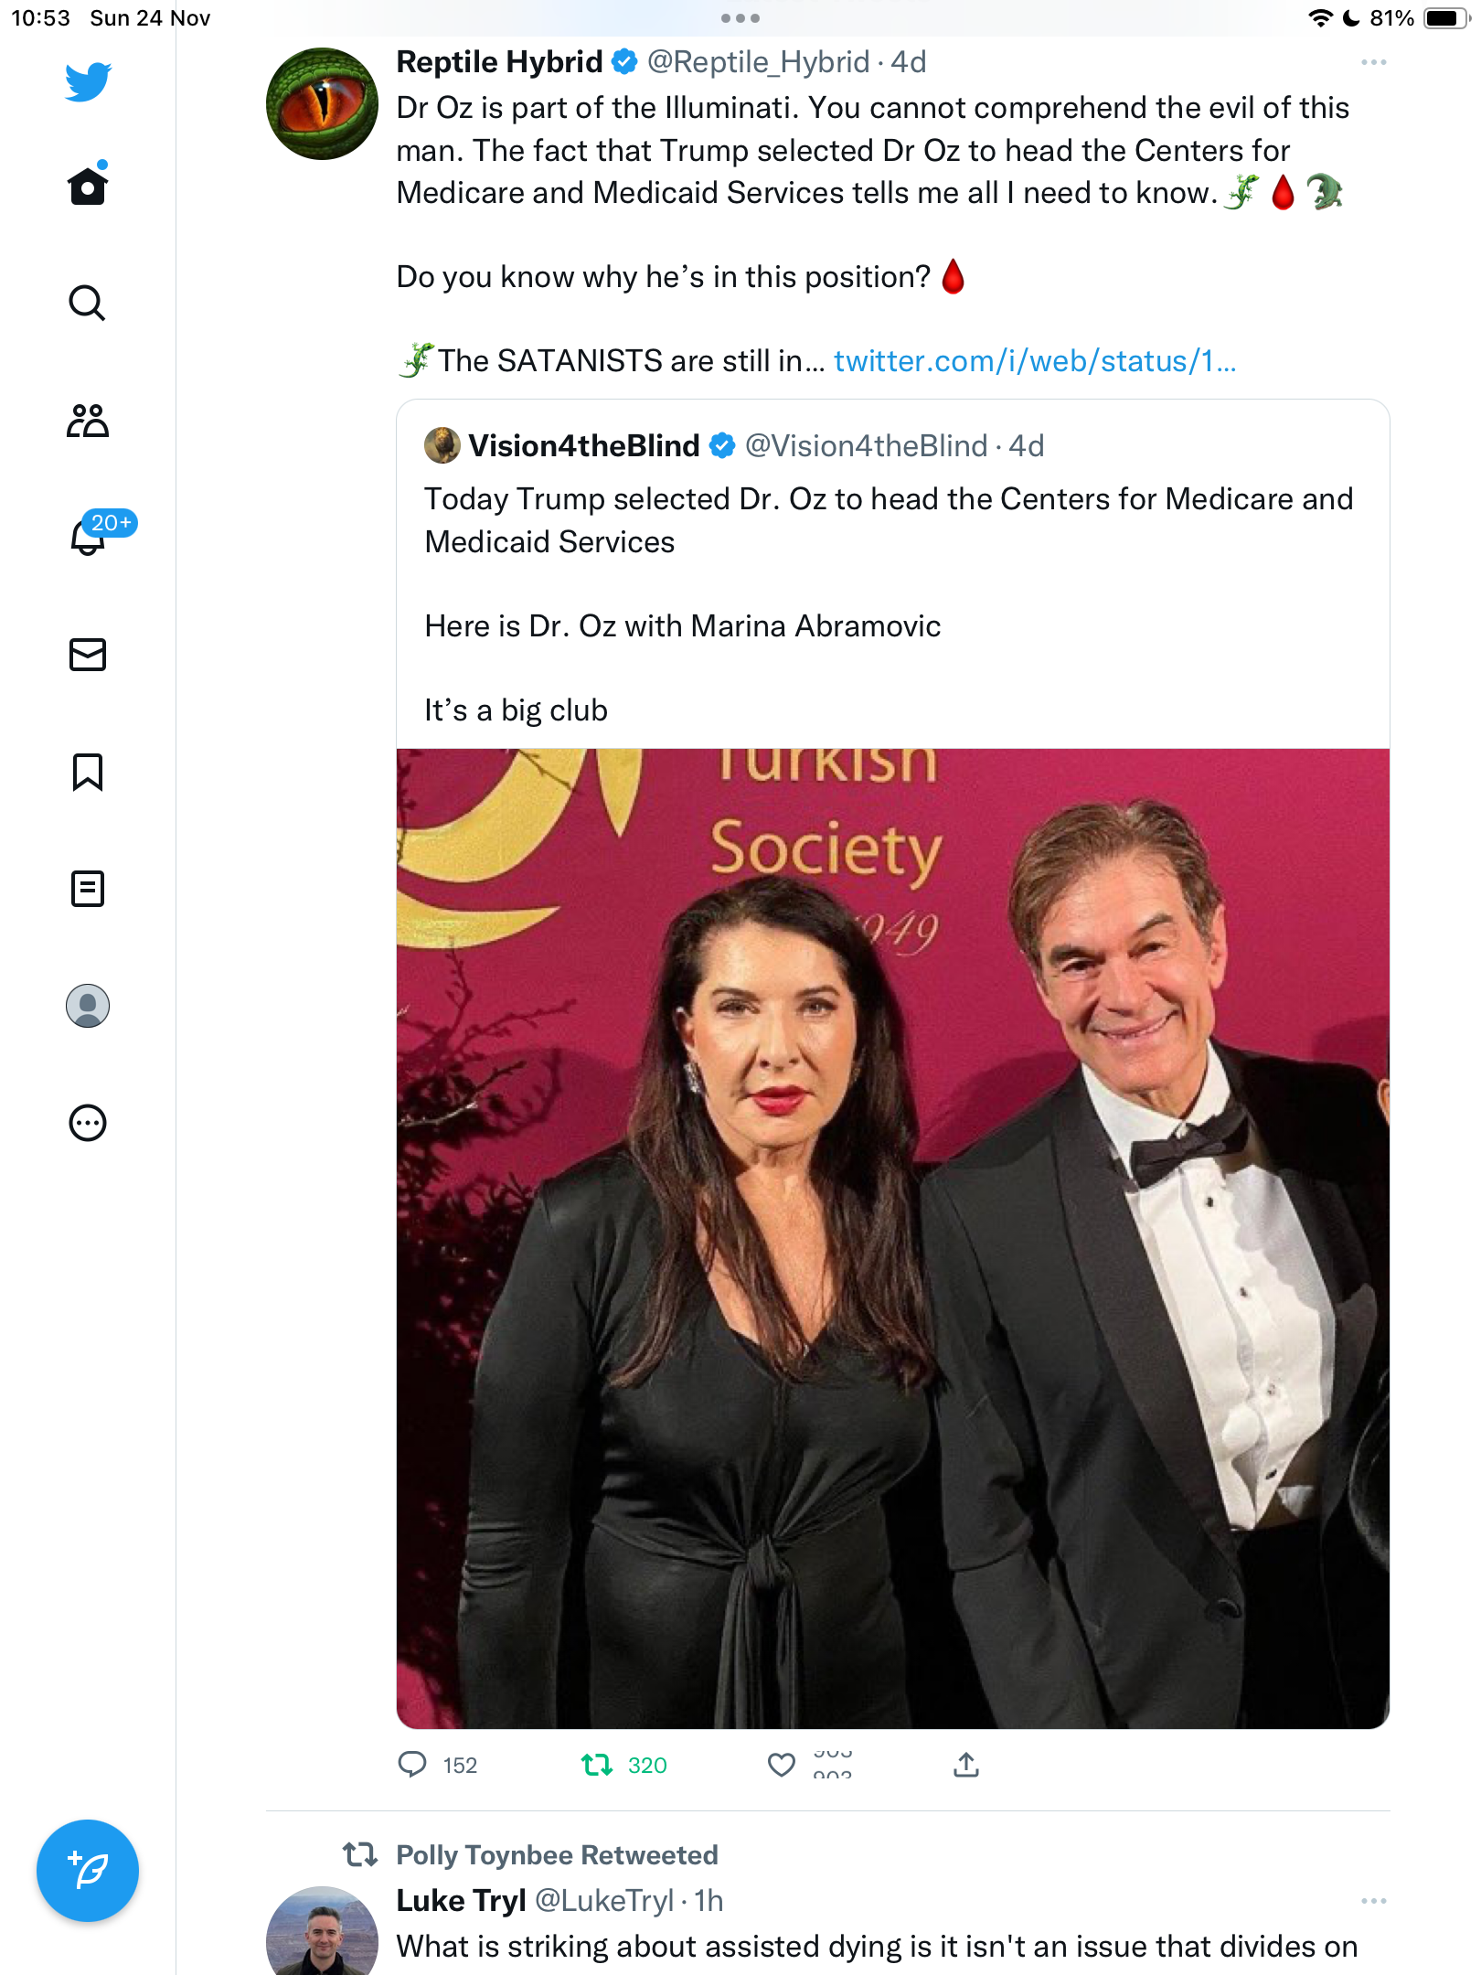This screenshot has width=1481, height=1975.
Task: Open the Messages envelope icon
Action: (88, 655)
